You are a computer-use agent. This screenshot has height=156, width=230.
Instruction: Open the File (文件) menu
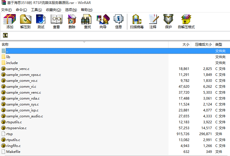(6, 10)
